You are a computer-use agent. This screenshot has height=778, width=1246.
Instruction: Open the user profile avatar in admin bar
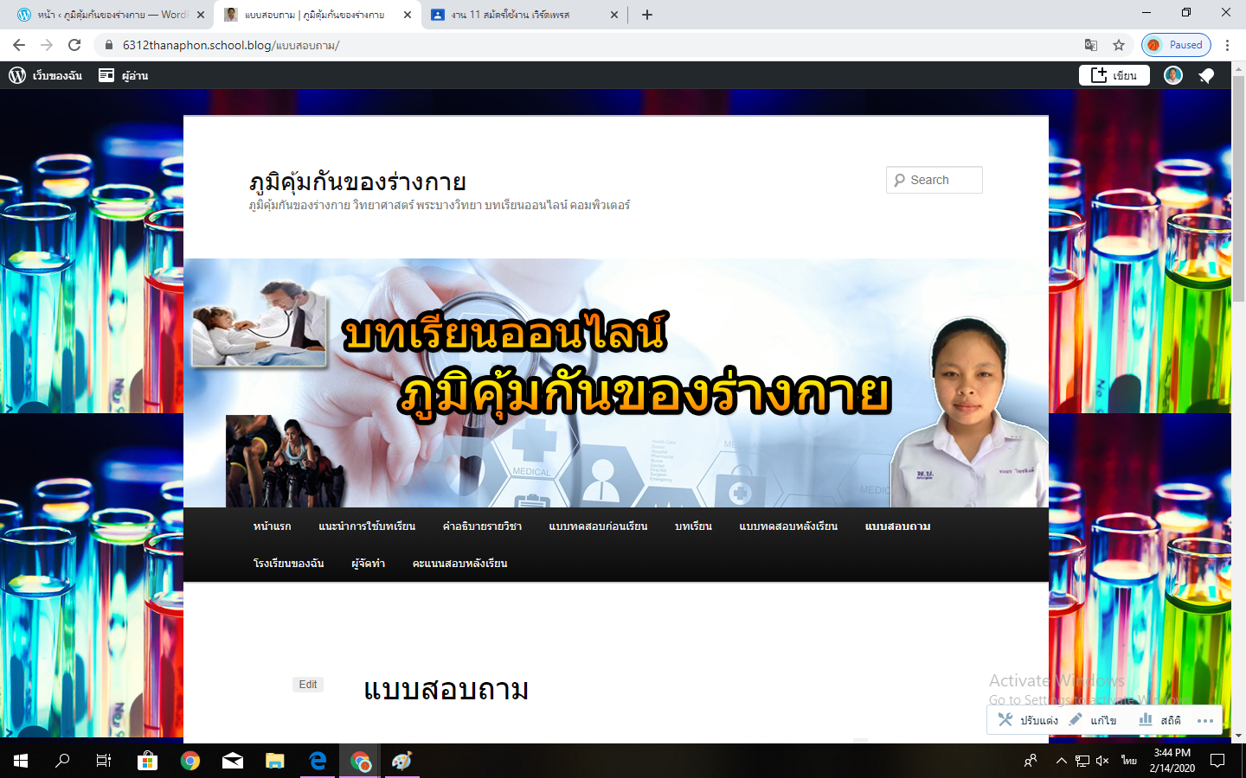[1172, 75]
